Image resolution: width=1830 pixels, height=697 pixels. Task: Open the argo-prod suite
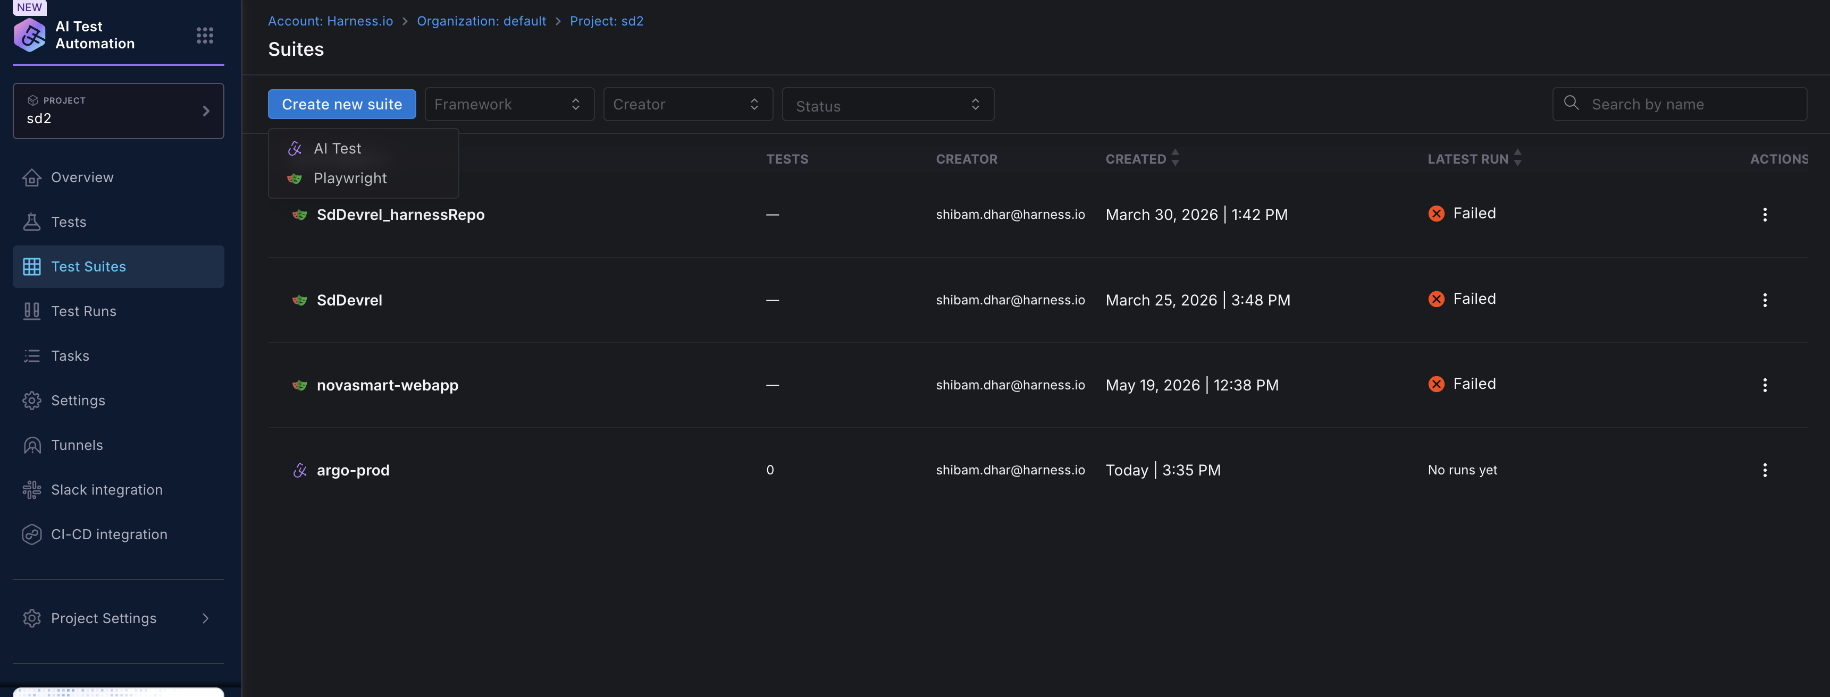coord(353,470)
